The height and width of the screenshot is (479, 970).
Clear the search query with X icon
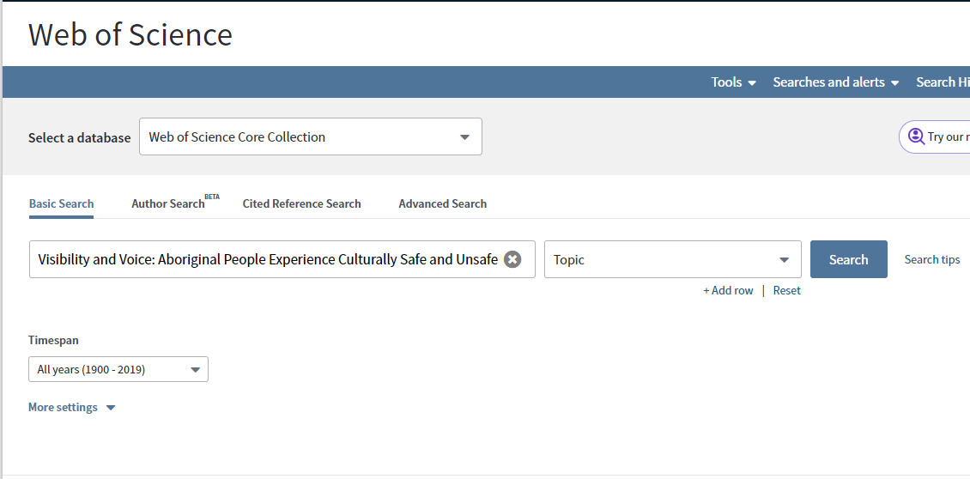pyautogui.click(x=512, y=259)
